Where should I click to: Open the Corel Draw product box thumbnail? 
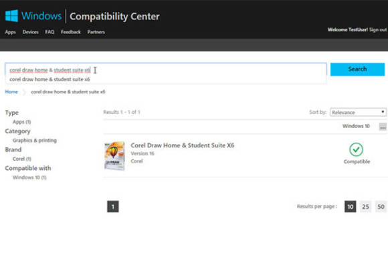click(x=114, y=156)
